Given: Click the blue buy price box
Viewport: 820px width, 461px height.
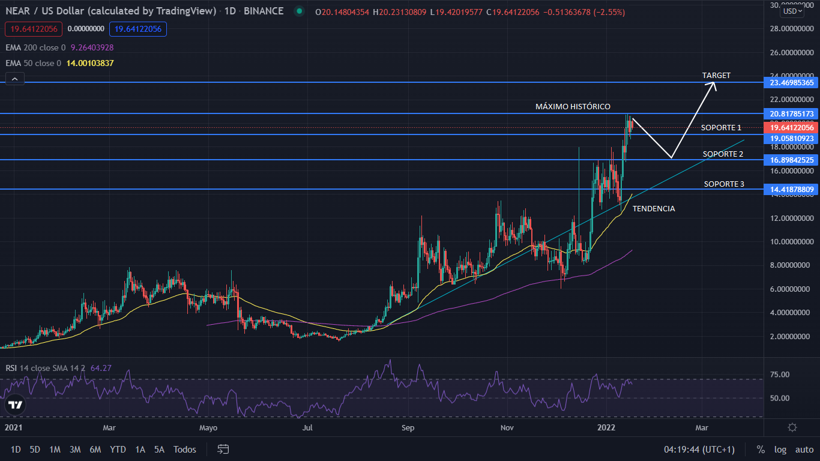Looking at the screenshot, I should click(138, 29).
